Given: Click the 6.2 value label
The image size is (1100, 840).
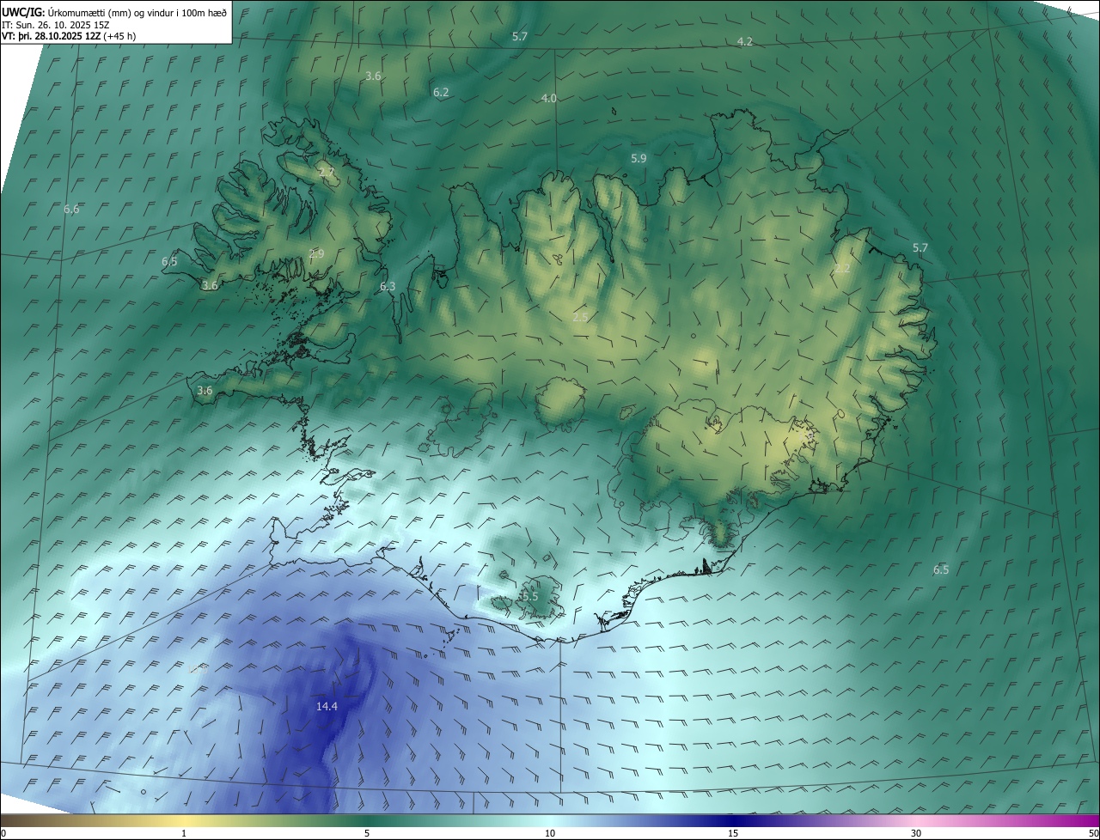Looking at the screenshot, I should 441,91.
